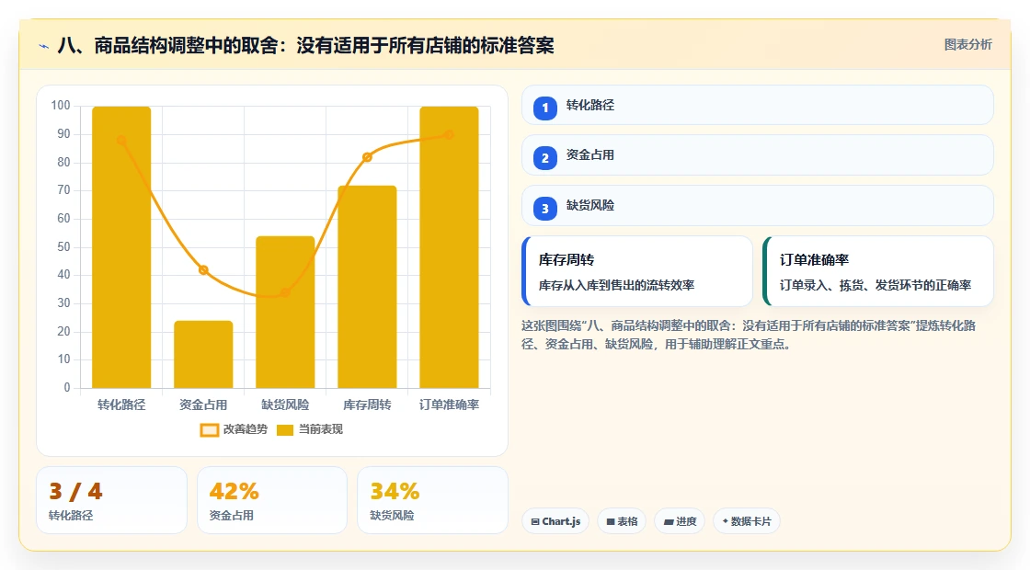This screenshot has height=570, width=1030.
Task: Click the 订单准确率 bar in the chart
Action: (450, 247)
